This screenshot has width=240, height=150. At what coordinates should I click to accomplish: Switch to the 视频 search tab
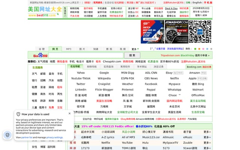tap(123, 49)
